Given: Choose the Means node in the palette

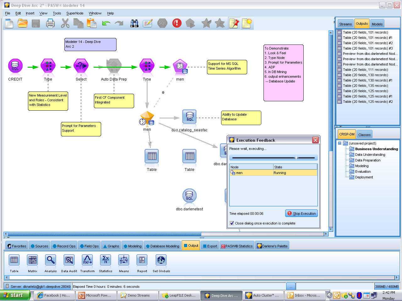Looking at the screenshot, I should [x=124, y=260].
